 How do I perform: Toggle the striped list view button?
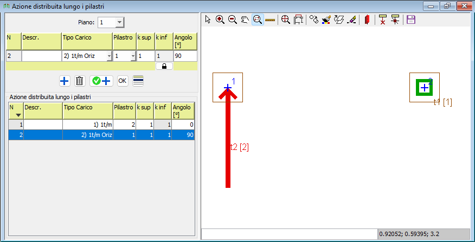coord(138,81)
